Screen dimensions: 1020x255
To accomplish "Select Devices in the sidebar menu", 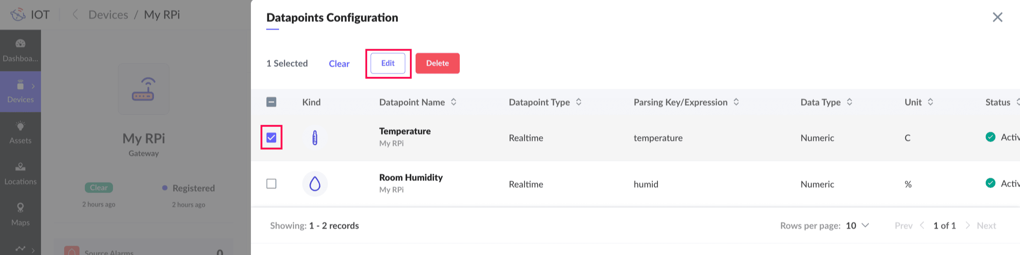I will (x=20, y=91).
